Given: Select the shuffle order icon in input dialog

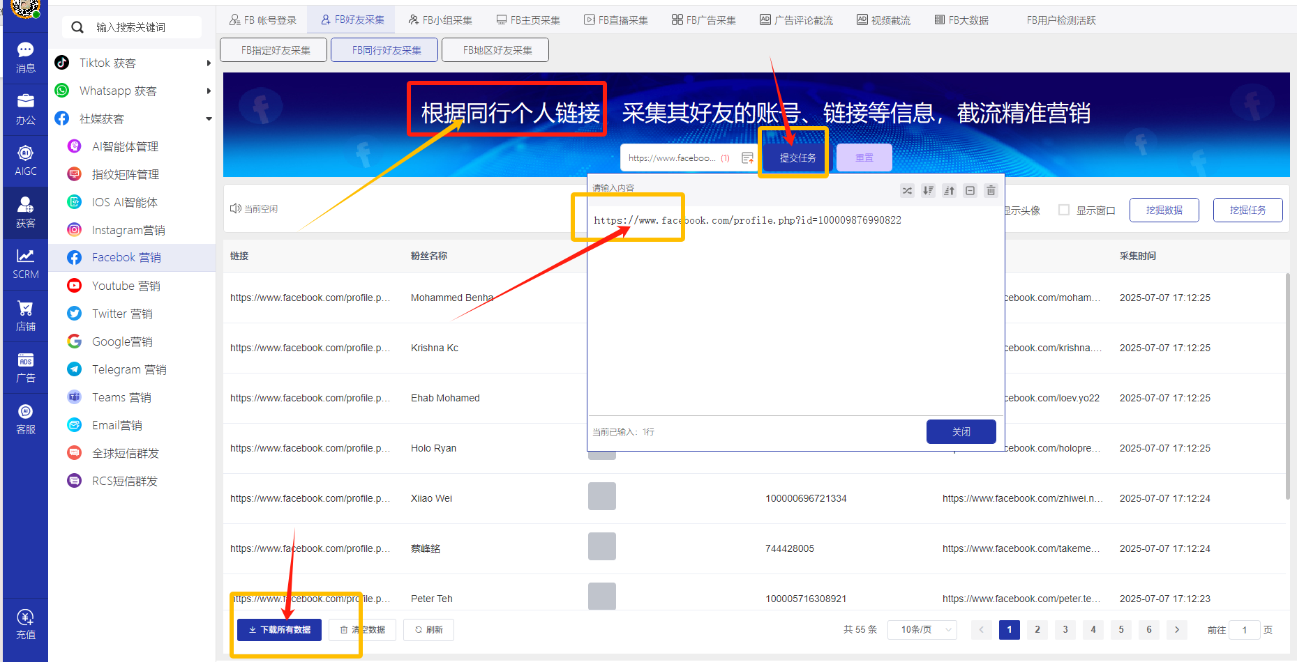Looking at the screenshot, I should (907, 191).
